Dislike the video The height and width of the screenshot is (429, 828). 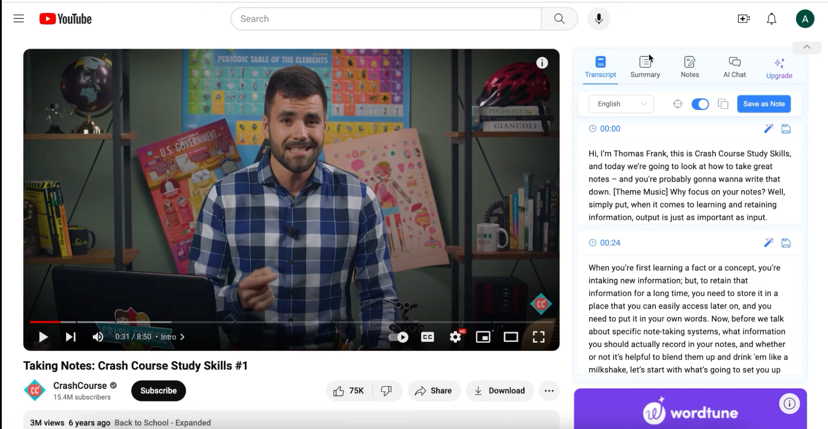coord(386,391)
